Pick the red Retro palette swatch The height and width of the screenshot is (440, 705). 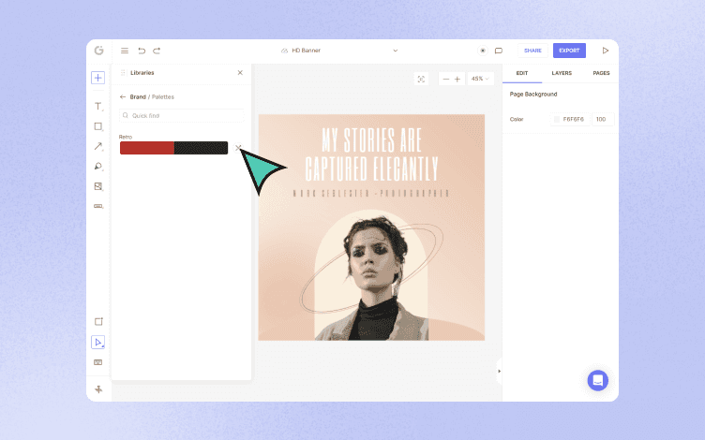147,148
